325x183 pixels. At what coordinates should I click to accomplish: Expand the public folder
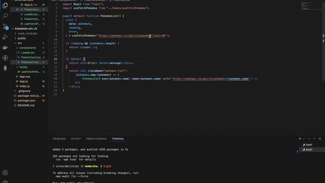21,38
